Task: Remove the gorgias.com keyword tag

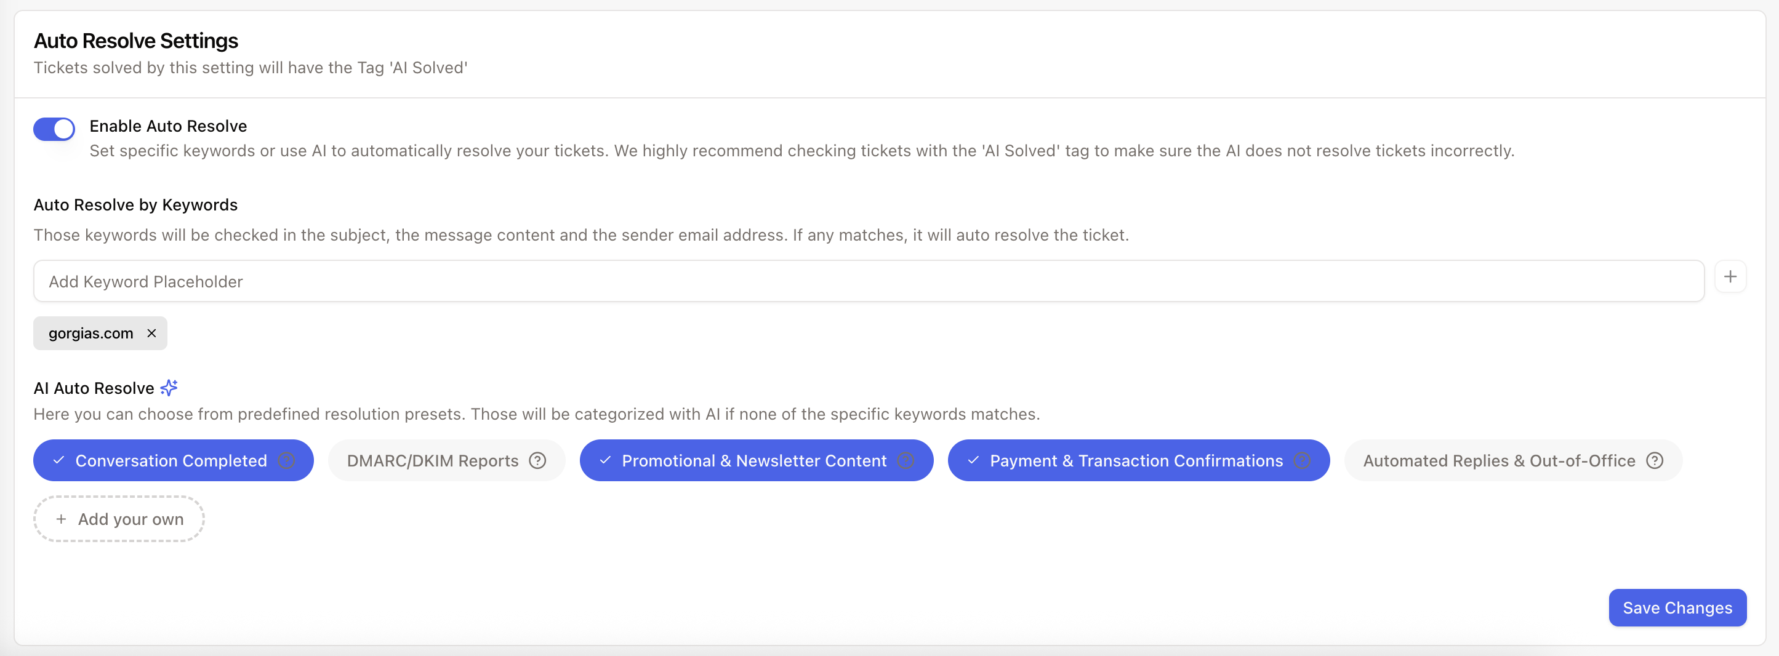Action: click(x=152, y=334)
